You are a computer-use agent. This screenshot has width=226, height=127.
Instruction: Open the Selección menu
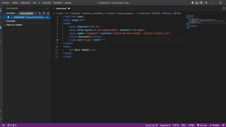pyautogui.click(x=25, y=2)
